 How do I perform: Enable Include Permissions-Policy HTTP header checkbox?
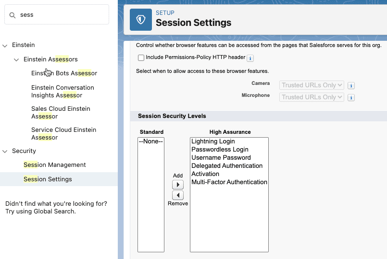pyautogui.click(x=141, y=58)
